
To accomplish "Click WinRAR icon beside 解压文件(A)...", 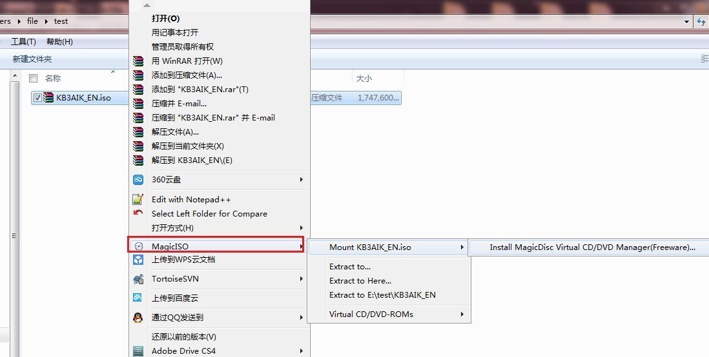I will tap(138, 132).
